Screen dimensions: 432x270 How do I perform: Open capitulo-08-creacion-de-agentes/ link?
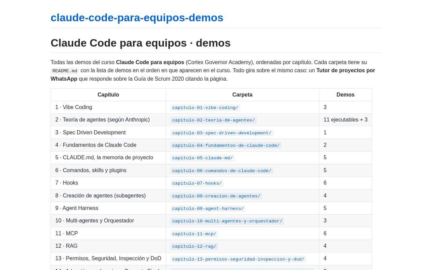pos(216,196)
